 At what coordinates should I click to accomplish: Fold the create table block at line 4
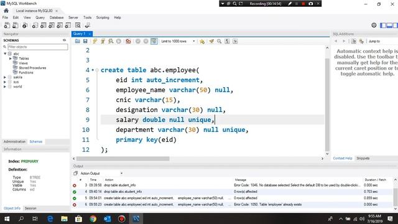[97, 70]
